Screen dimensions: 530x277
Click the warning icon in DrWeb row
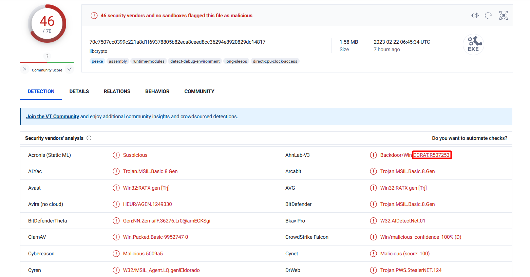tap(373, 270)
